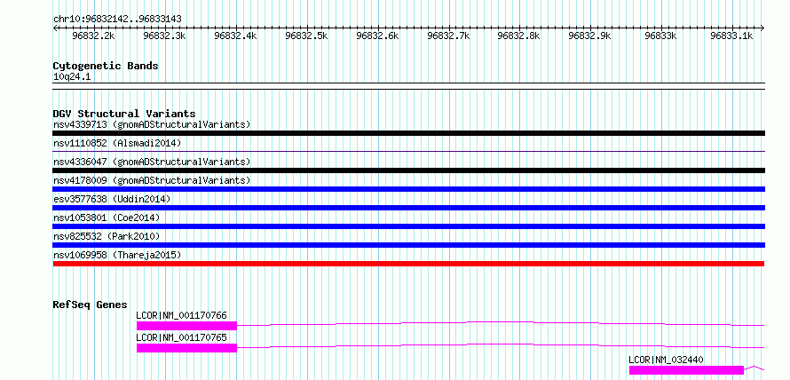The image size is (790, 380).
Task: Click the chr10:96832142..96833143 coordinate label
Action: pos(117,19)
